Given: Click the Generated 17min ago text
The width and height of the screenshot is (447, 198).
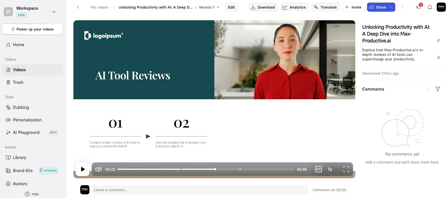Looking at the screenshot, I should [380, 73].
